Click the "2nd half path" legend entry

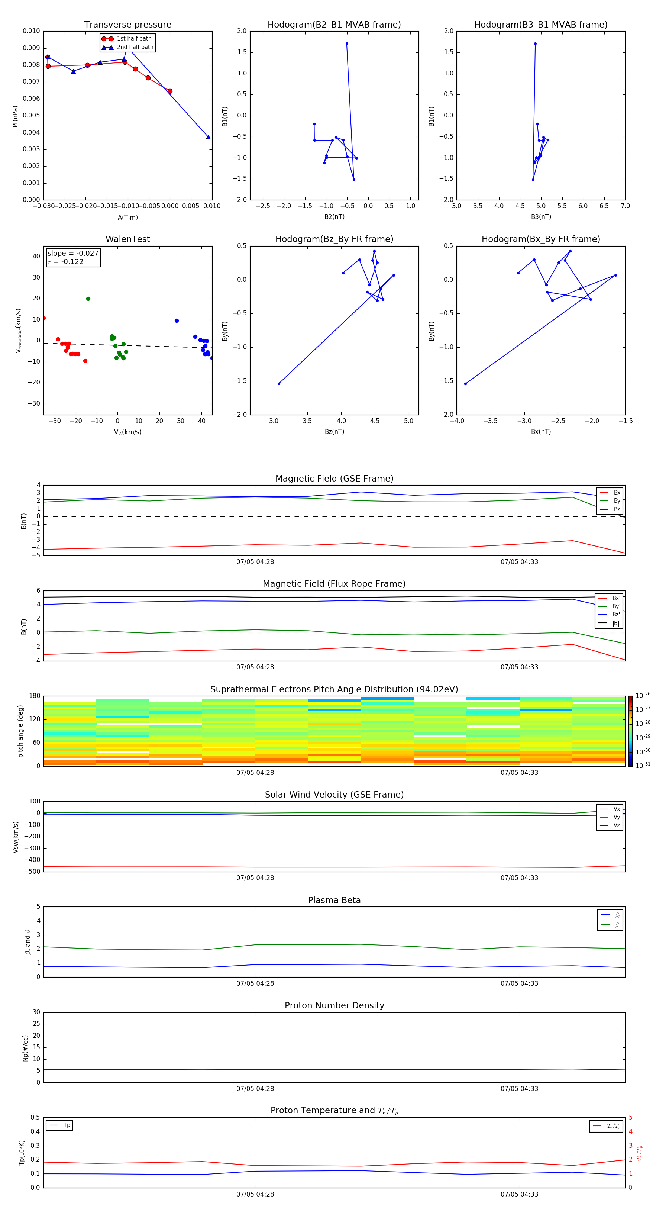pyautogui.click(x=127, y=47)
